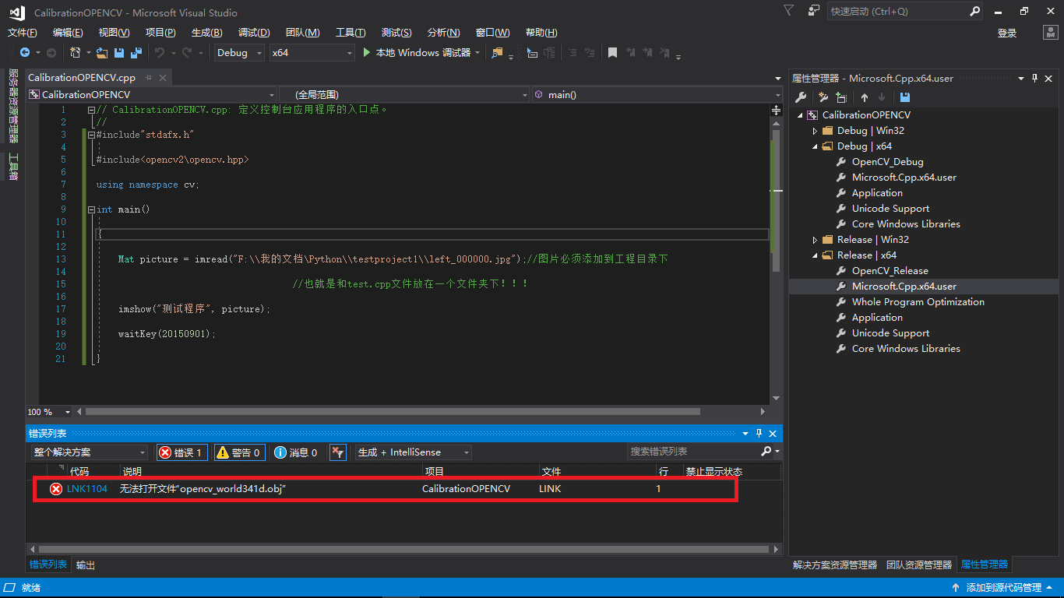Open the Build + IntelliSense dropdown
Image resolution: width=1064 pixels, height=598 pixels.
[x=413, y=452]
